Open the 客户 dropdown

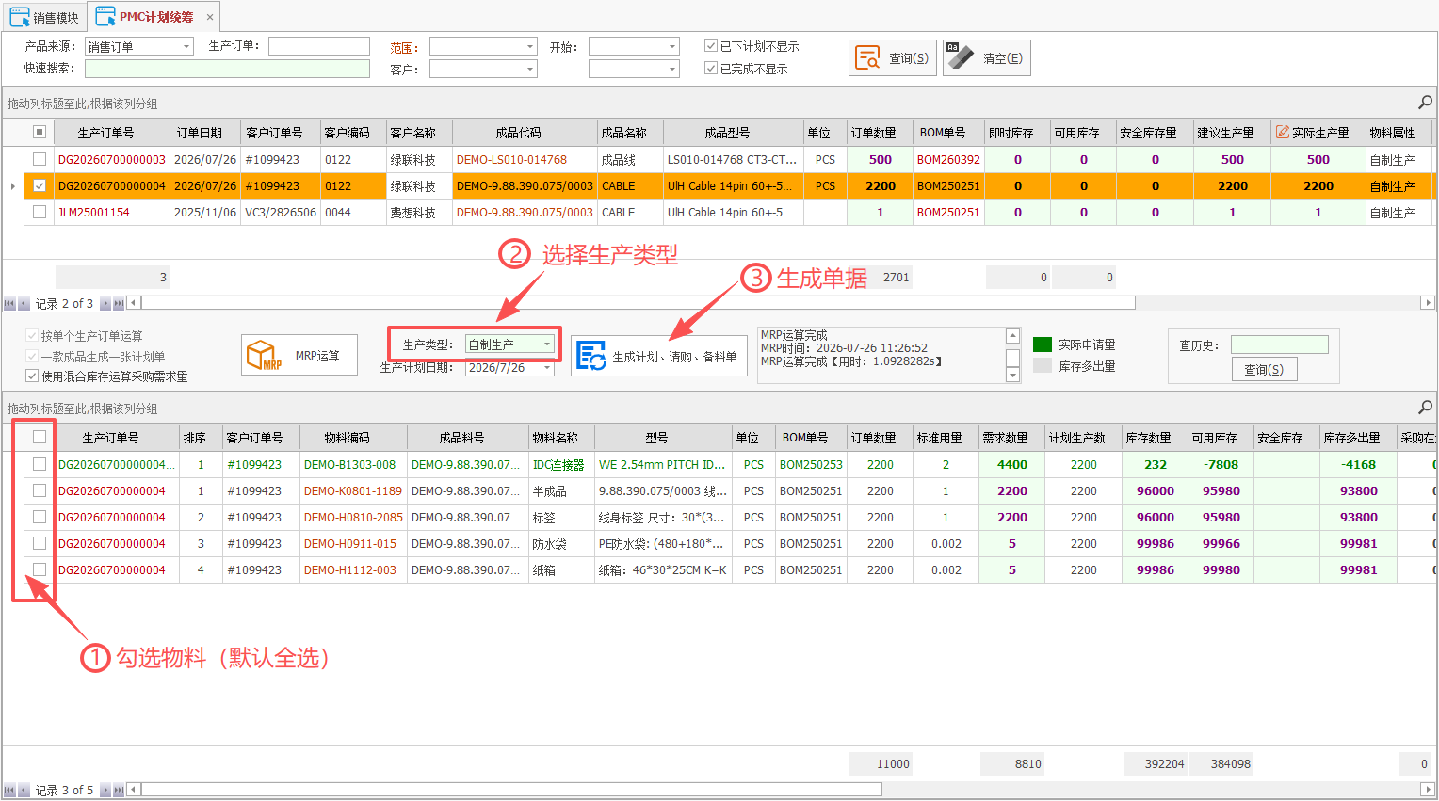(530, 69)
